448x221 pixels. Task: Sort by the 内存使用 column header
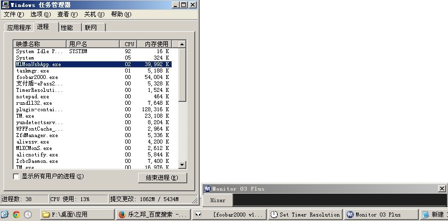[x=156, y=44]
